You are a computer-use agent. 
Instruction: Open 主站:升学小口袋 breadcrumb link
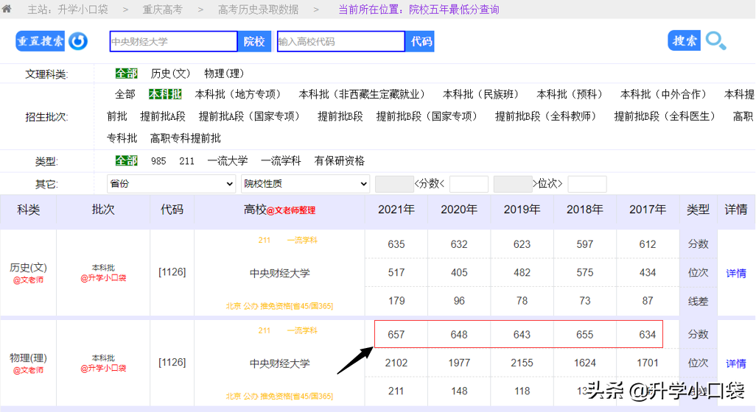pos(68,10)
